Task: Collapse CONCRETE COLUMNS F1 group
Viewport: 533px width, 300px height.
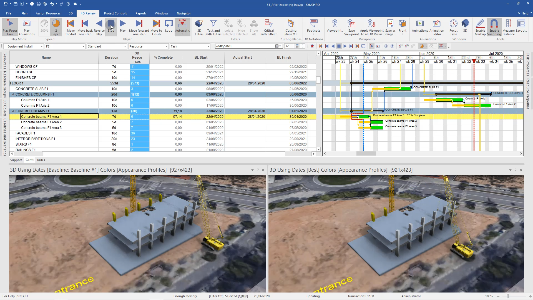Action: tap(13, 94)
